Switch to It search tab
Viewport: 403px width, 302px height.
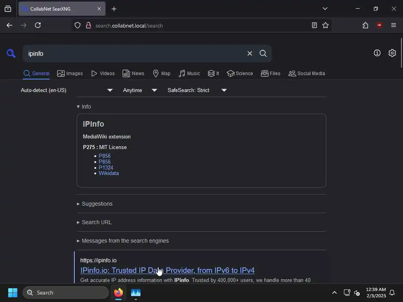click(x=213, y=74)
